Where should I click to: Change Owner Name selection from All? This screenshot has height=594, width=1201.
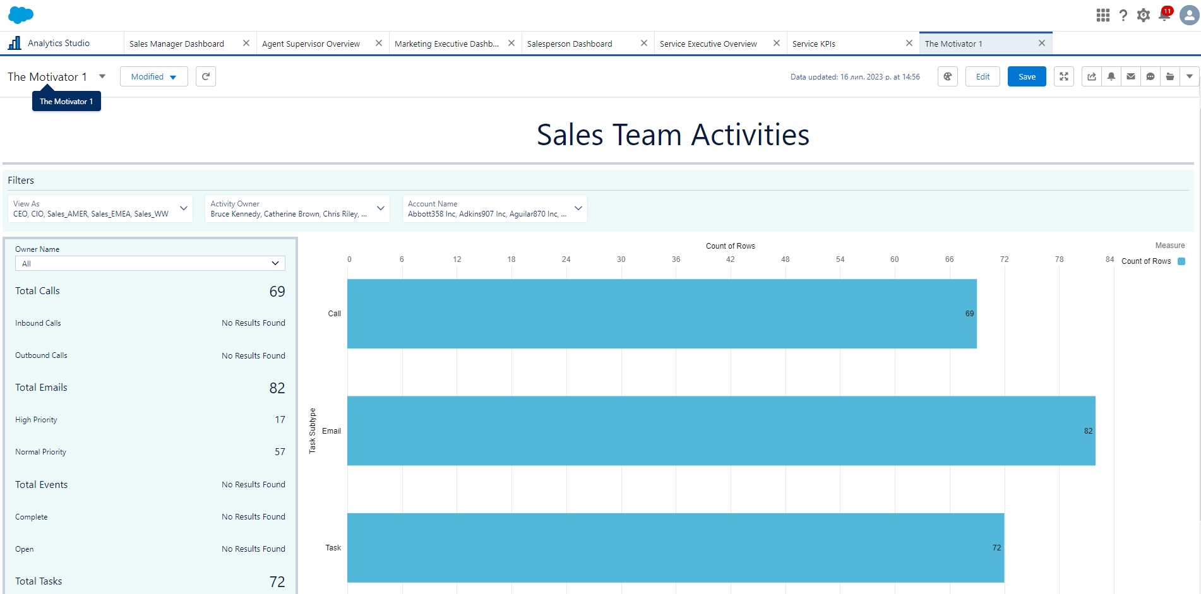(150, 263)
